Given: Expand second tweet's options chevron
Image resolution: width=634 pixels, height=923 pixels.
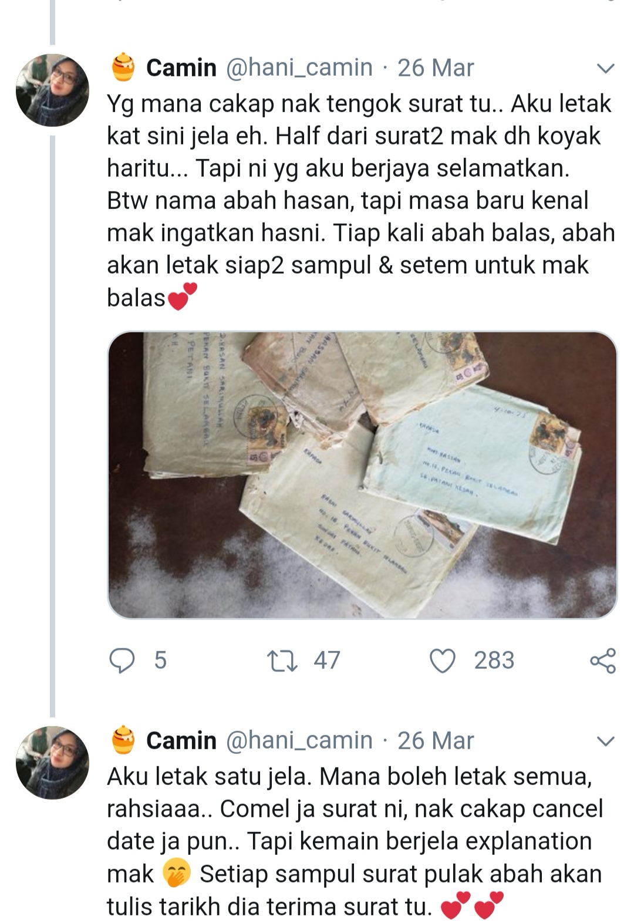Looking at the screenshot, I should [x=605, y=741].
